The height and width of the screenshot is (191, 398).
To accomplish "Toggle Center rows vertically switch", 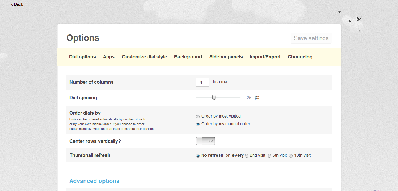I will pyautogui.click(x=206, y=141).
